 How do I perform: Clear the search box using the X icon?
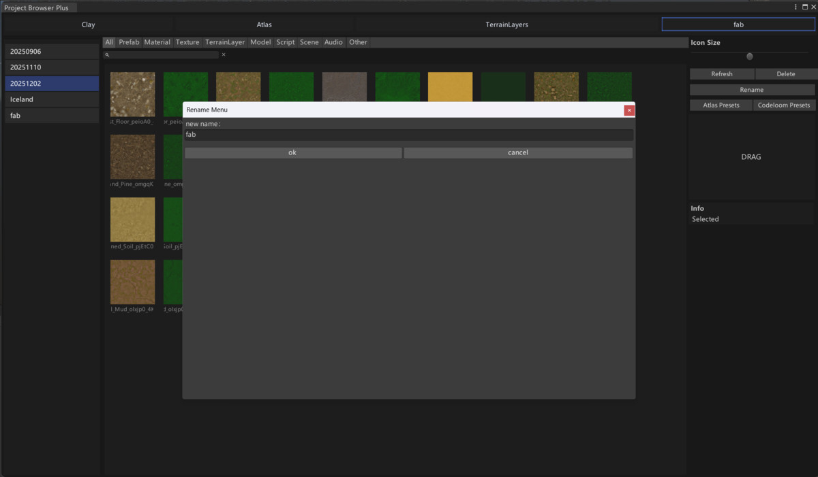tap(223, 54)
